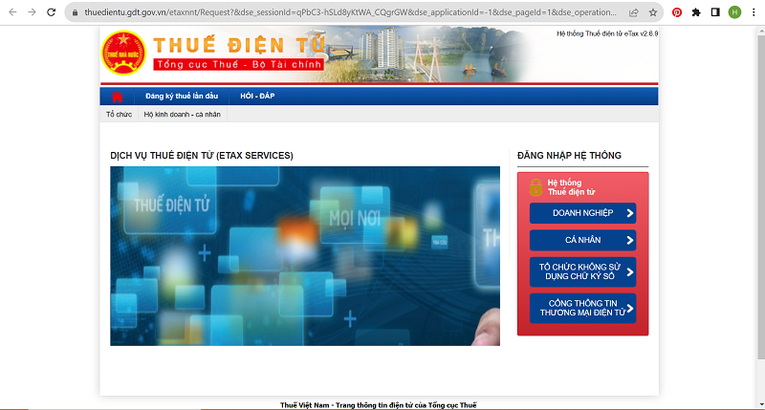Open the green H profile avatar
765x410 pixels.
coord(734,12)
